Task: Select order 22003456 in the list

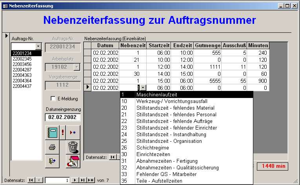Action: 22,64
